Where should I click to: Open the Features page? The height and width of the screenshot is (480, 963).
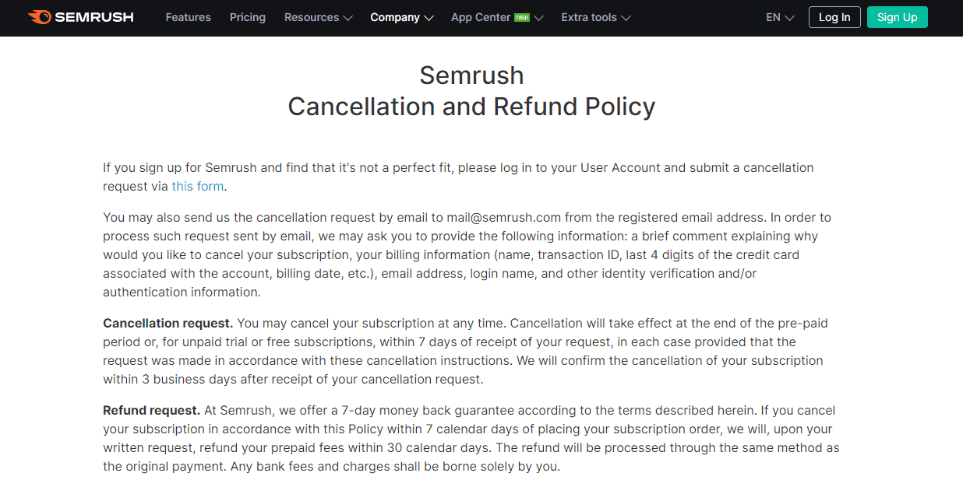[x=188, y=17]
